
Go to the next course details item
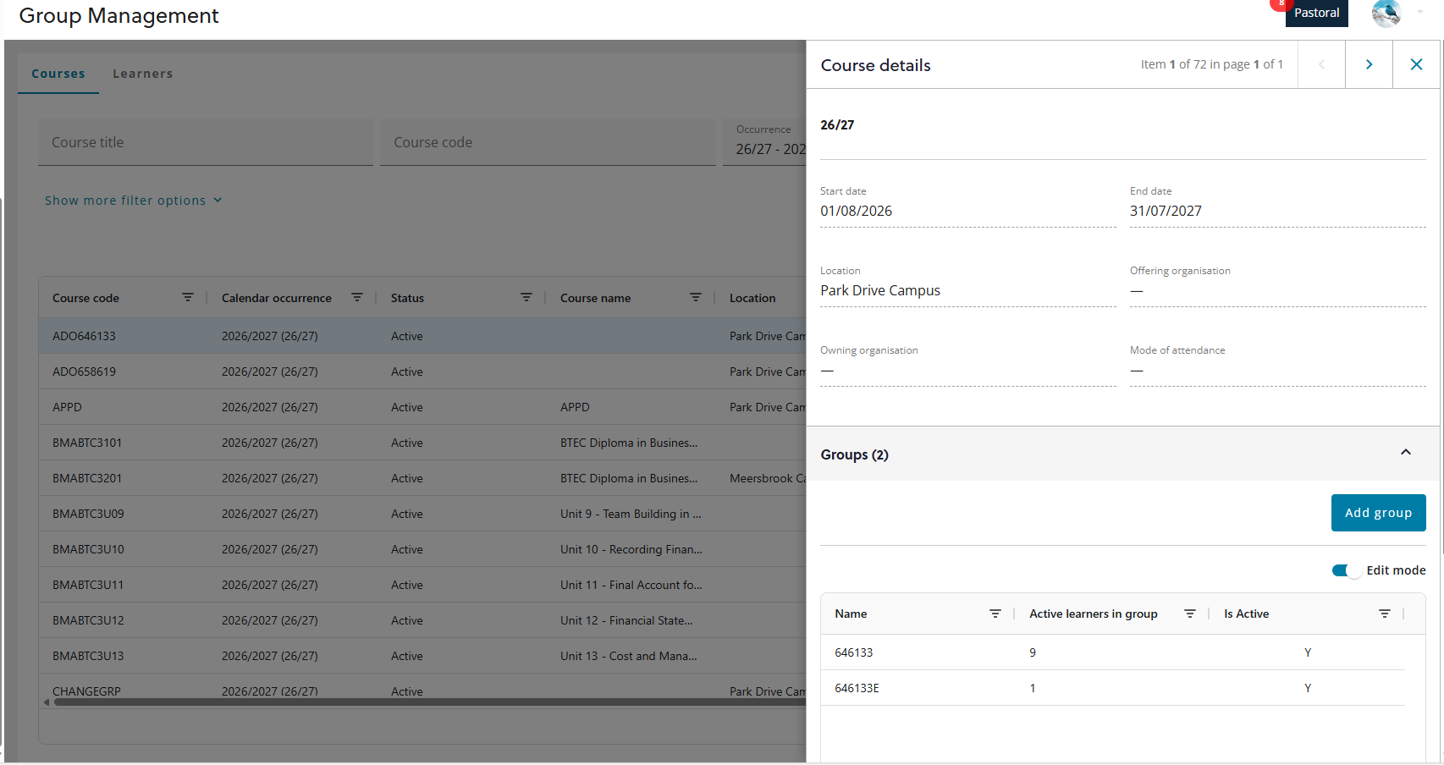click(x=1369, y=63)
